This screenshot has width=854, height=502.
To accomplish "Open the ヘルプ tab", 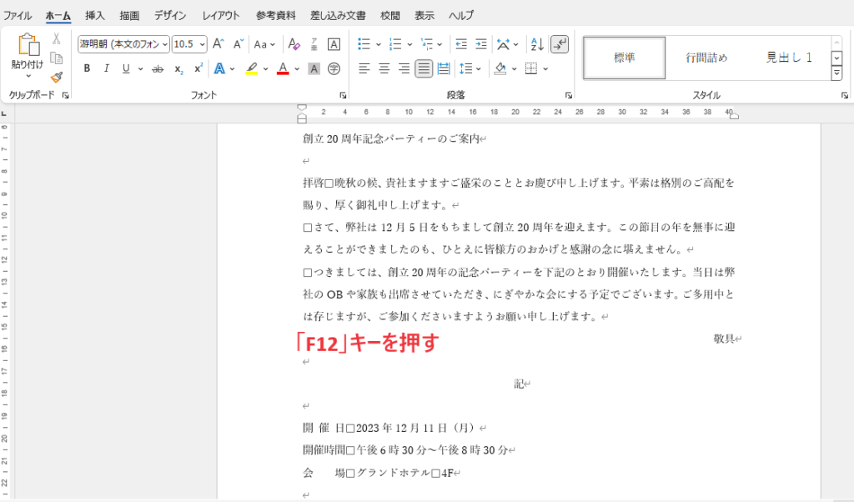I will 461,16.
